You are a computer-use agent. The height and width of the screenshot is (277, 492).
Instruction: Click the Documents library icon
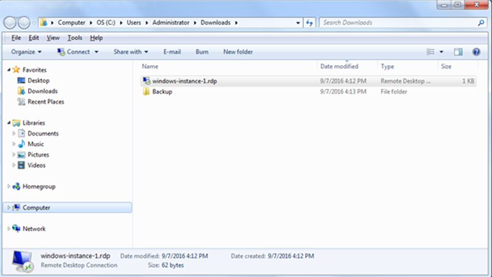tap(21, 133)
